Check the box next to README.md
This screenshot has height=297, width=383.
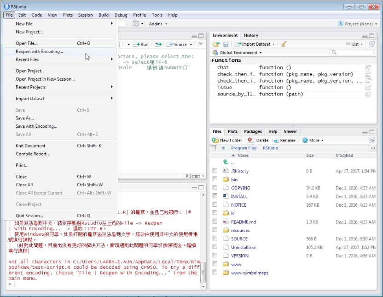pyautogui.click(x=215, y=221)
